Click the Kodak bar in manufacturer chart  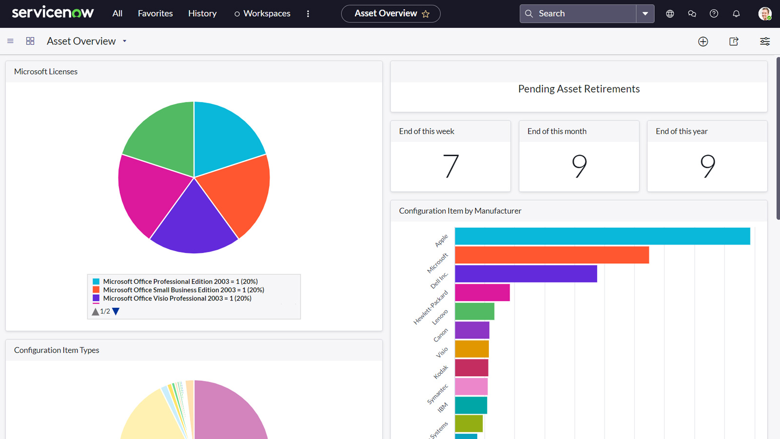tap(471, 368)
